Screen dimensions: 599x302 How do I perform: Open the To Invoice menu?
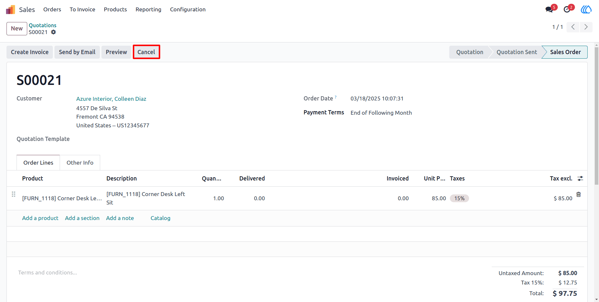point(82,9)
